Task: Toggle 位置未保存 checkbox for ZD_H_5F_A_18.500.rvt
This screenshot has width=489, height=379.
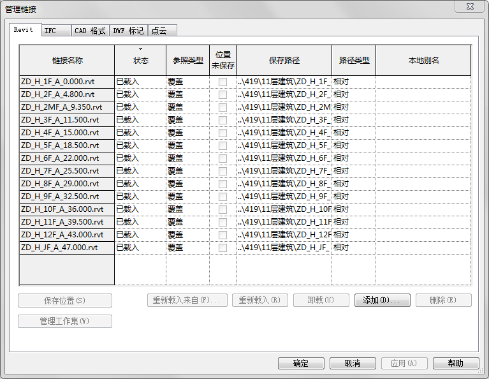Action: (x=223, y=145)
